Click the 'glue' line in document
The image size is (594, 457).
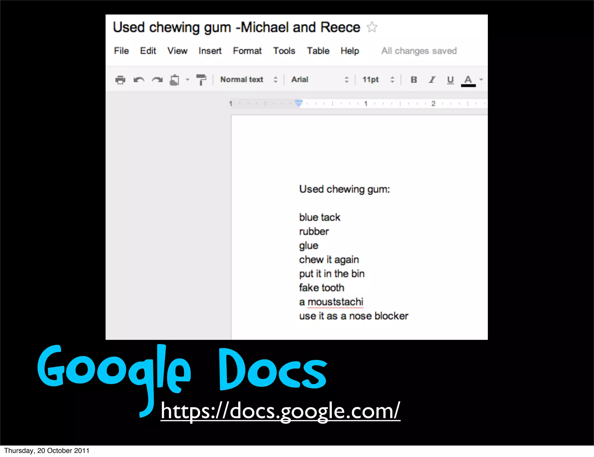(x=309, y=246)
